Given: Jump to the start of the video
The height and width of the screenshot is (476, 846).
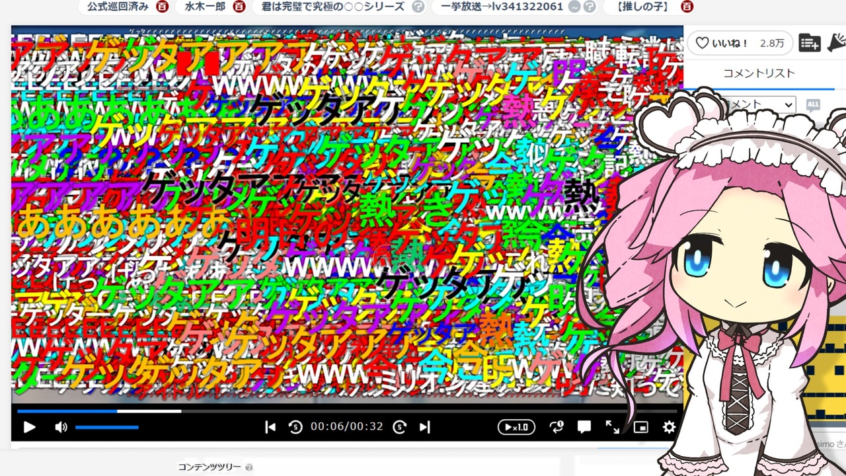Looking at the screenshot, I should click(270, 427).
